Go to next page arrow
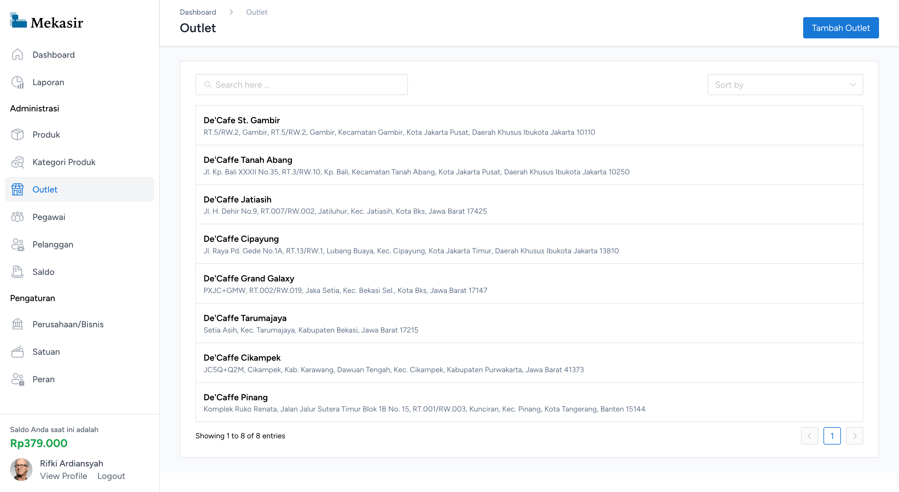 854,436
